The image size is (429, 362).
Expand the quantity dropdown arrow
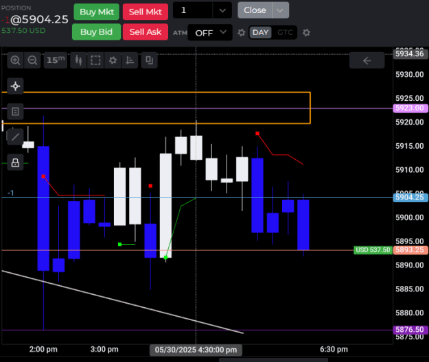pyautogui.click(x=222, y=10)
